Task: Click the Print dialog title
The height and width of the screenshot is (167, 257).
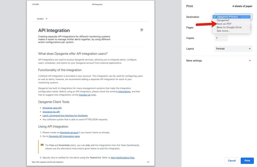Action: point(190,6)
